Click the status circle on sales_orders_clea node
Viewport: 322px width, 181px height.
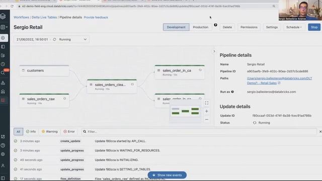click(132, 84)
